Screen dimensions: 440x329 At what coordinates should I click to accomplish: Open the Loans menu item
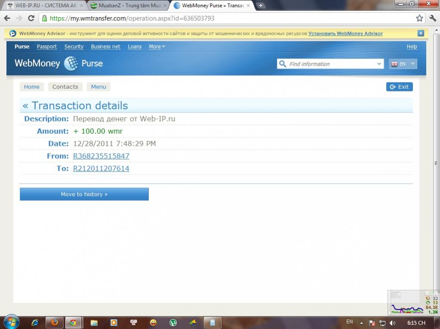[x=135, y=47]
